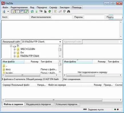This screenshot has height=113, width=124.
Task: Open the Файл menu
Action: pyautogui.click(x=5, y=7)
